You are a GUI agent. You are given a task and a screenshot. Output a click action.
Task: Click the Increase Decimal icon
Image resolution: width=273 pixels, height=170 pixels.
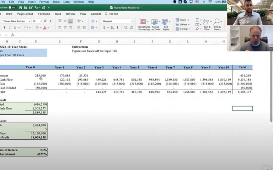point(125,28)
